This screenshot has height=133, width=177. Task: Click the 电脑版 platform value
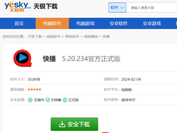click(127, 90)
